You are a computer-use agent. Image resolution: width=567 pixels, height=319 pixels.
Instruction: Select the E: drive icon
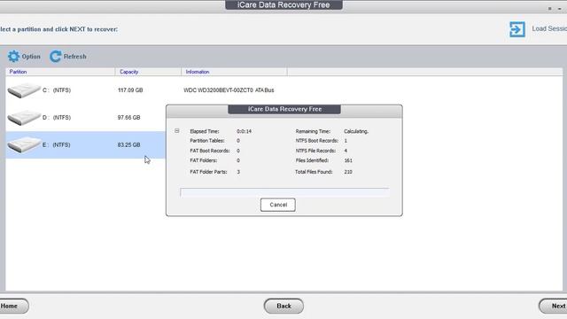pos(24,145)
